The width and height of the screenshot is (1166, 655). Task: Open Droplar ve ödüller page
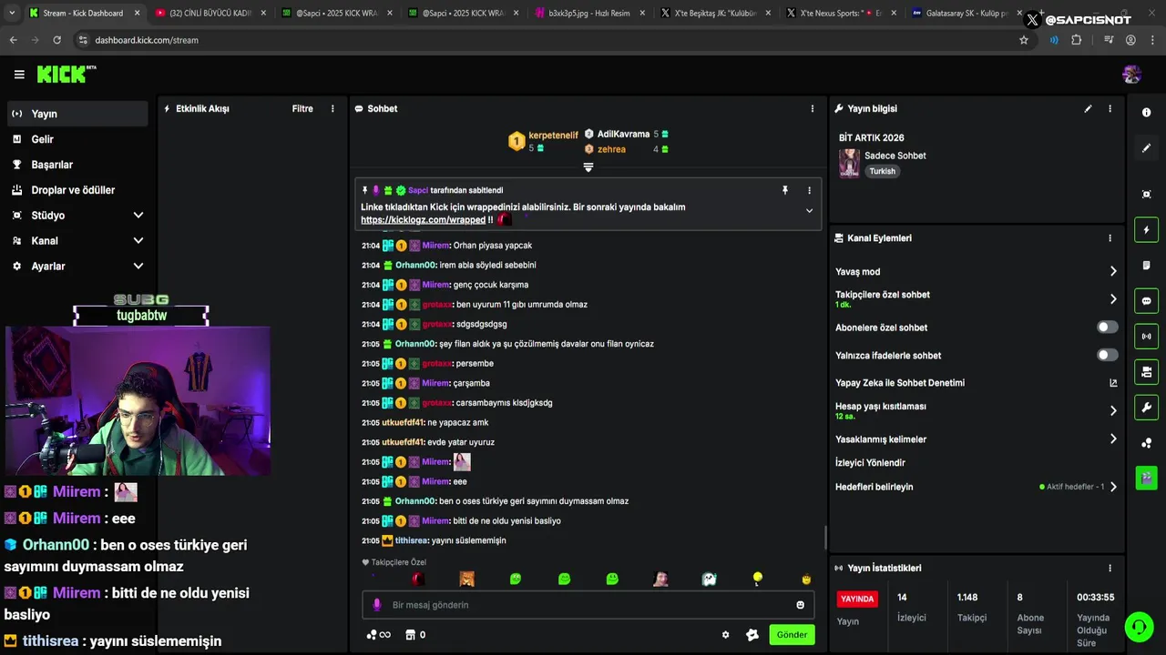77,190
